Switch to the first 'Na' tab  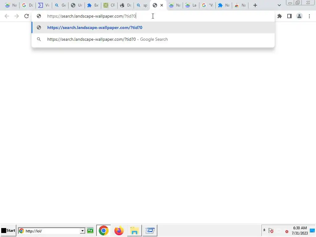11,6
